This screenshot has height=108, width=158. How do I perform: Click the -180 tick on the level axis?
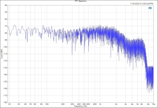click(5, 102)
